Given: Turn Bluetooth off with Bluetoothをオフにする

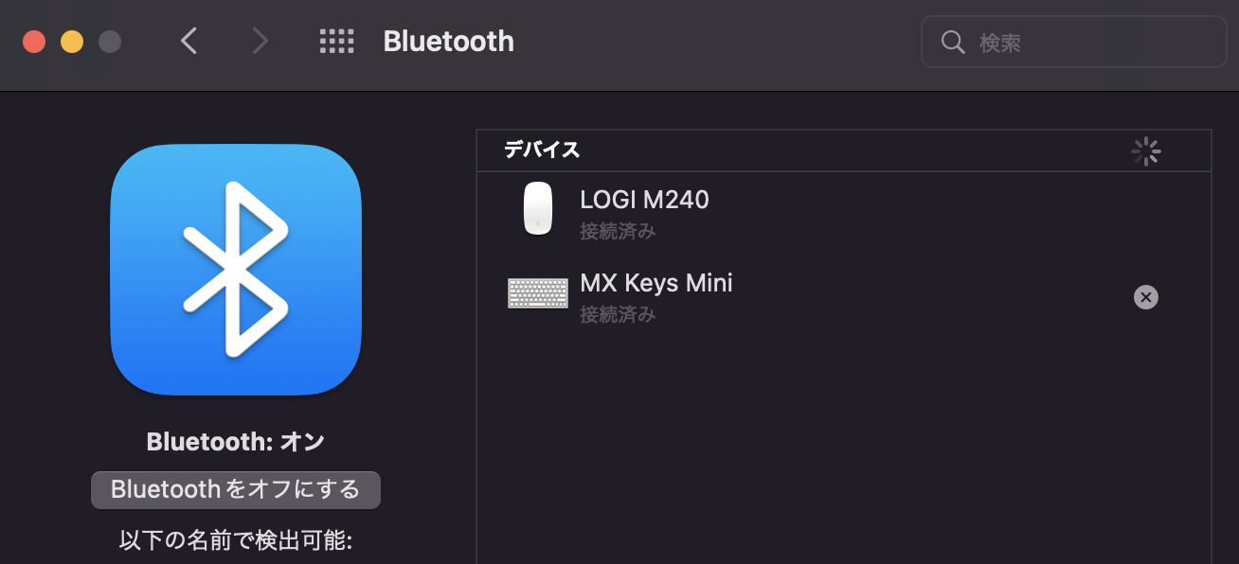Looking at the screenshot, I should 236,489.
